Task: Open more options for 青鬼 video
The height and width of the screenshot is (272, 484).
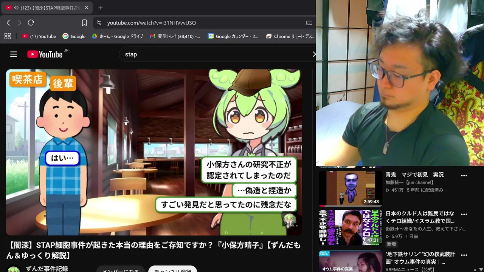Action: point(464,176)
